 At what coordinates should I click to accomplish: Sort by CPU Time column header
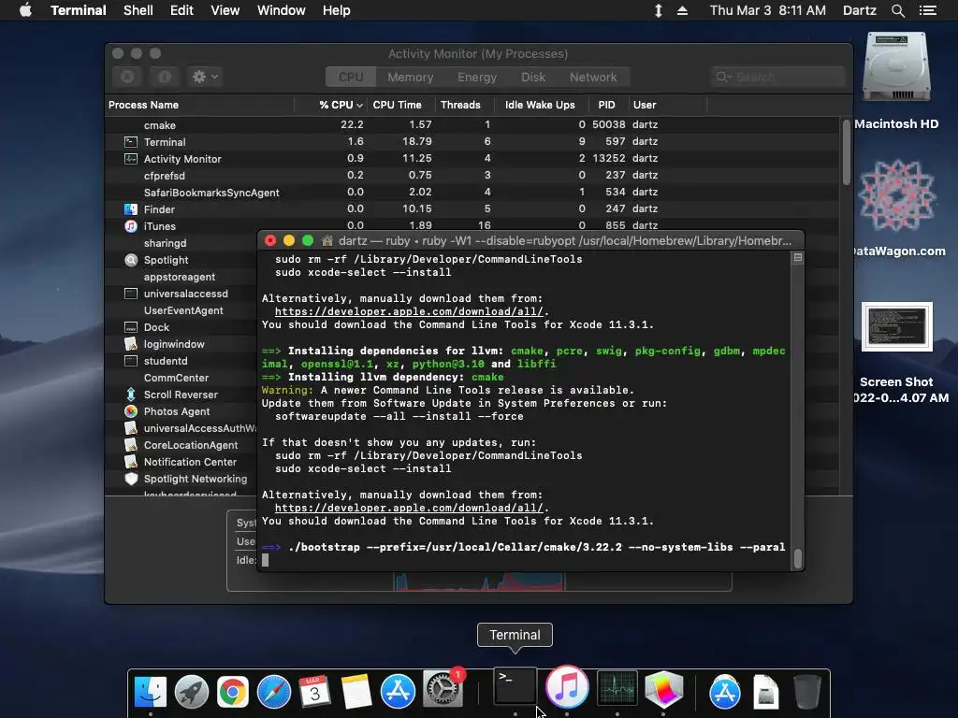[400, 105]
